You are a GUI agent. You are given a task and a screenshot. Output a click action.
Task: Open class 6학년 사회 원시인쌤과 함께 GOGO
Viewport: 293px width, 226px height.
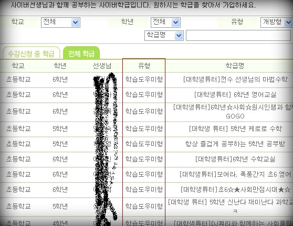point(234,112)
